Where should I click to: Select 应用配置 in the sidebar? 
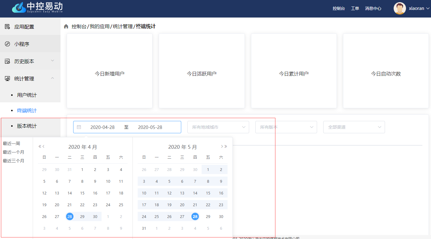30,27
